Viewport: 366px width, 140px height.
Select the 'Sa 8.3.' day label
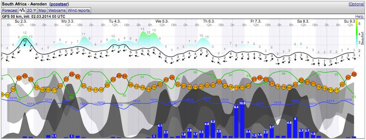coord(303,21)
